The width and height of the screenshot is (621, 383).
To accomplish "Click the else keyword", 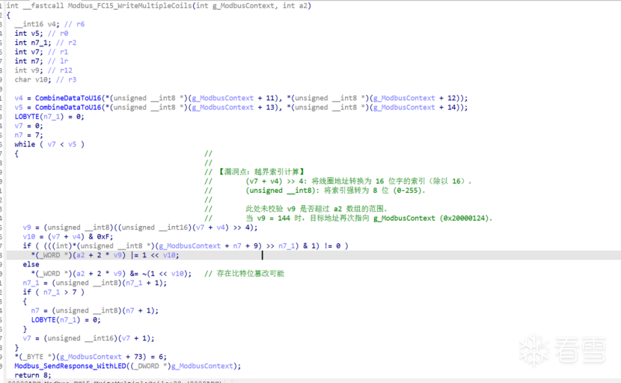I will (31, 264).
